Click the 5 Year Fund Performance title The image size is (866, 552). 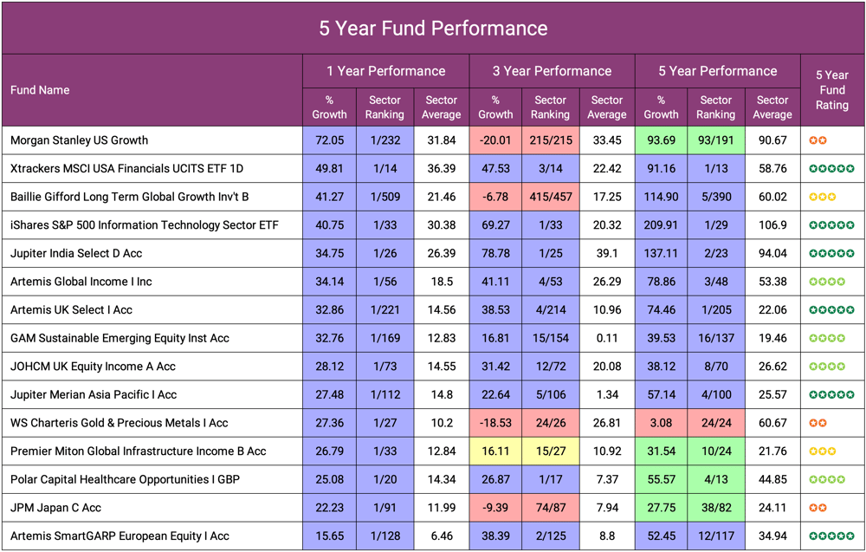[433, 28]
